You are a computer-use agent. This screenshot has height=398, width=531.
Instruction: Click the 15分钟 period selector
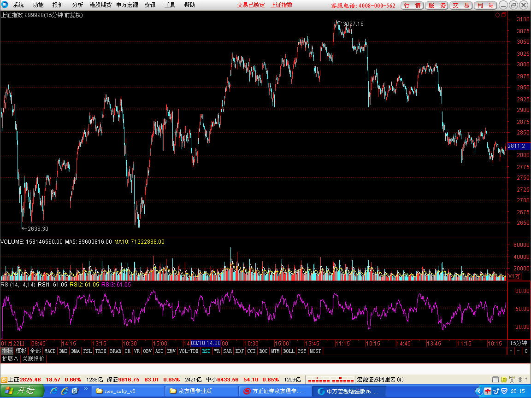coord(519,343)
